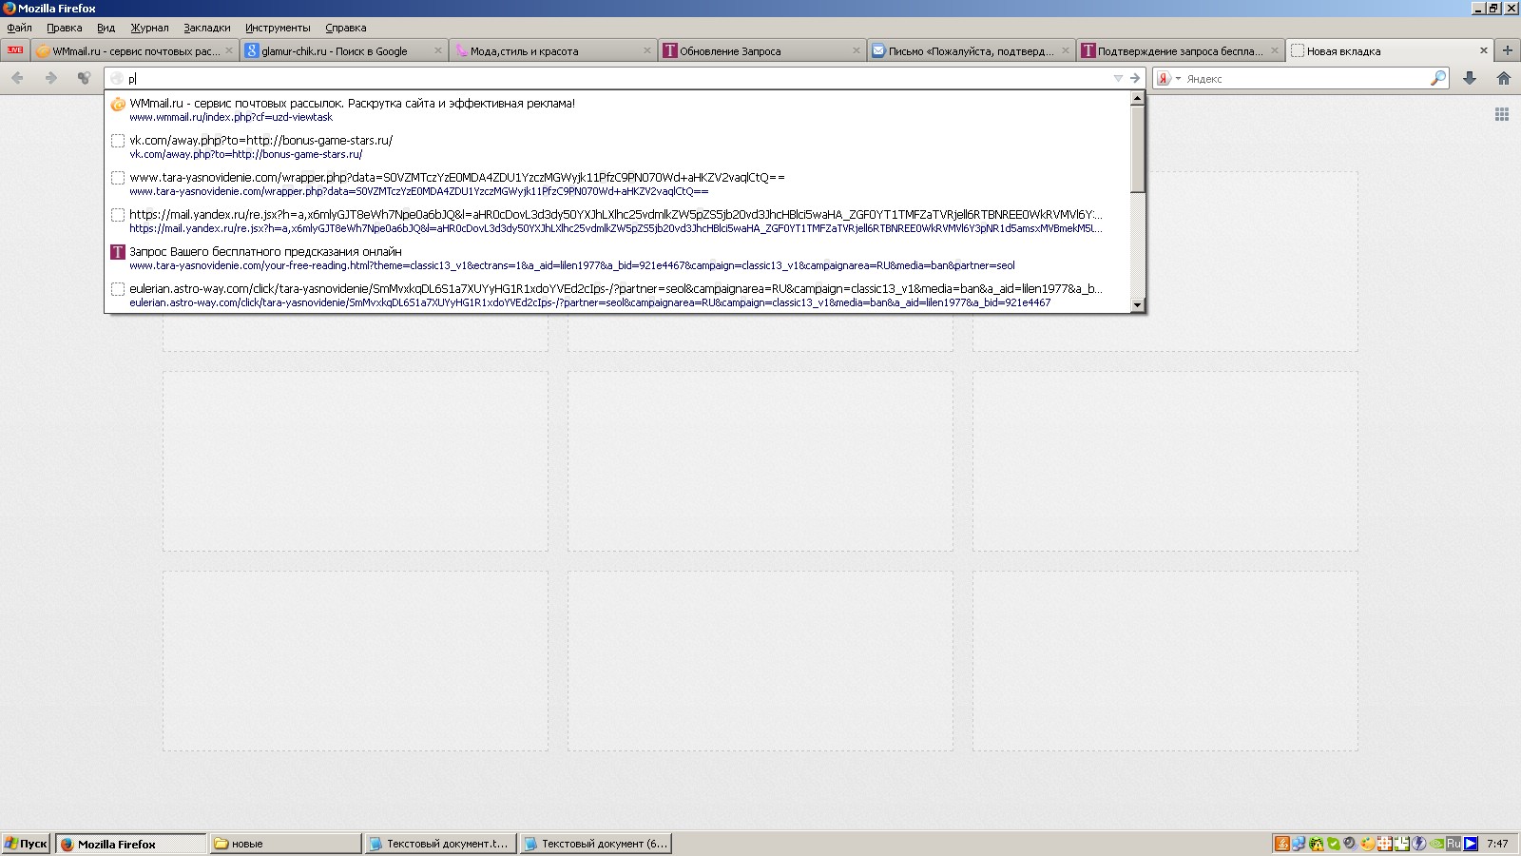Screen dimensions: 1521x856
Task: Select the tara-yasnovidenie wrapper.php suggestion
Action: pos(617,184)
